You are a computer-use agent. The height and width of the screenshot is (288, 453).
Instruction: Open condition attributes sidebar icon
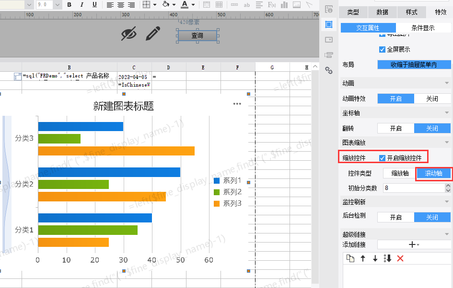329,55
